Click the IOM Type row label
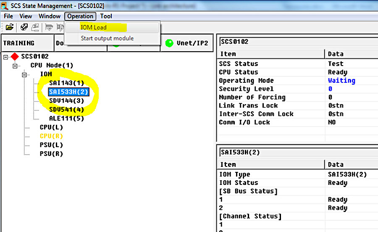This screenshot has width=378, height=232. [x=234, y=174]
